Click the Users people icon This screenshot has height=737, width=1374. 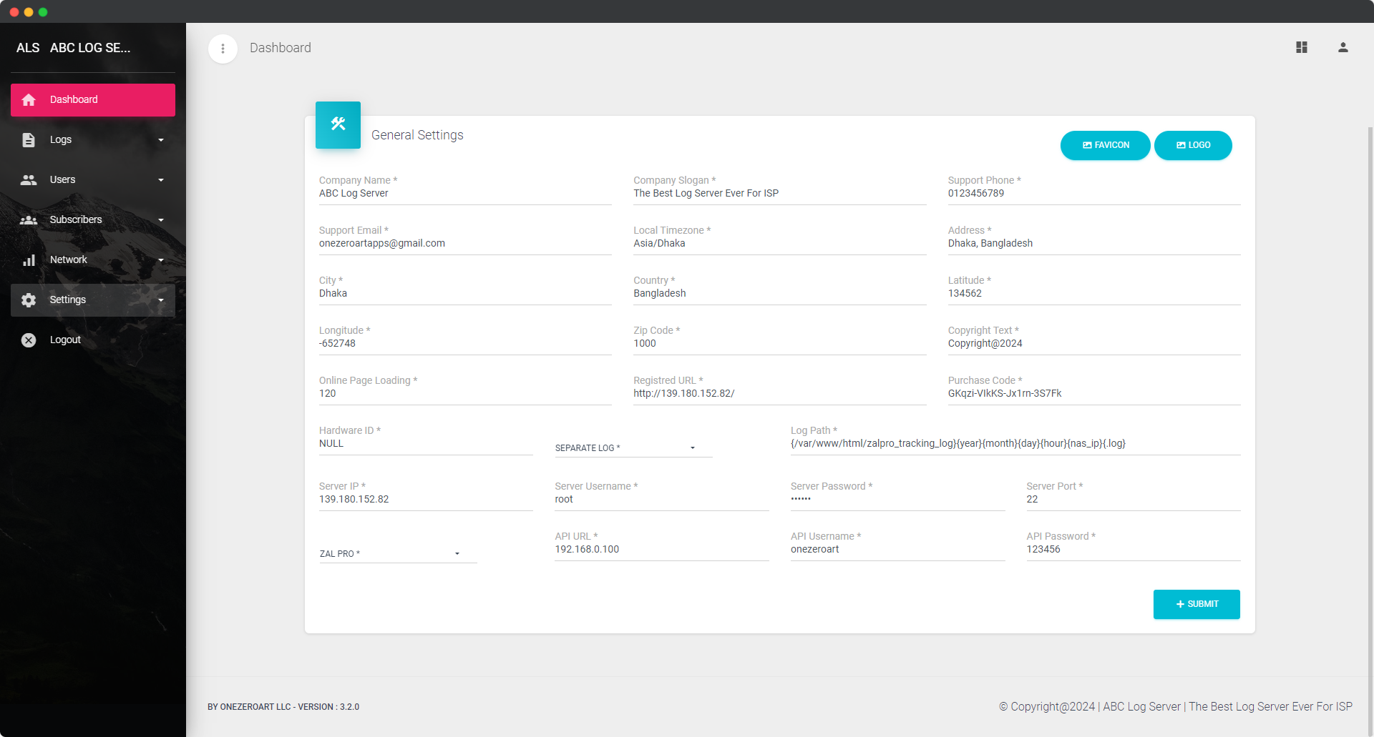pos(29,180)
